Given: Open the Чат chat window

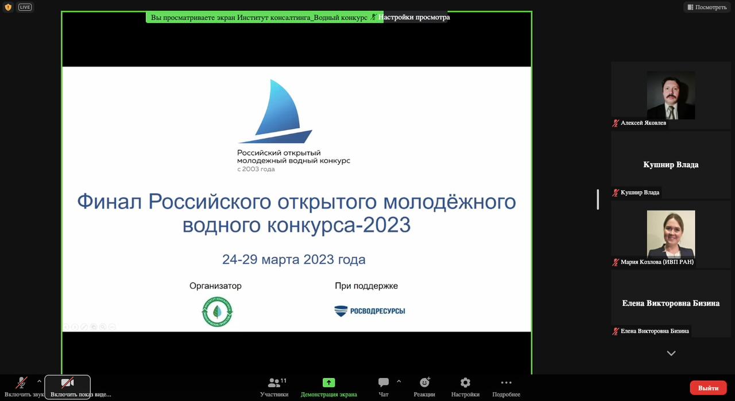Looking at the screenshot, I should (x=383, y=387).
